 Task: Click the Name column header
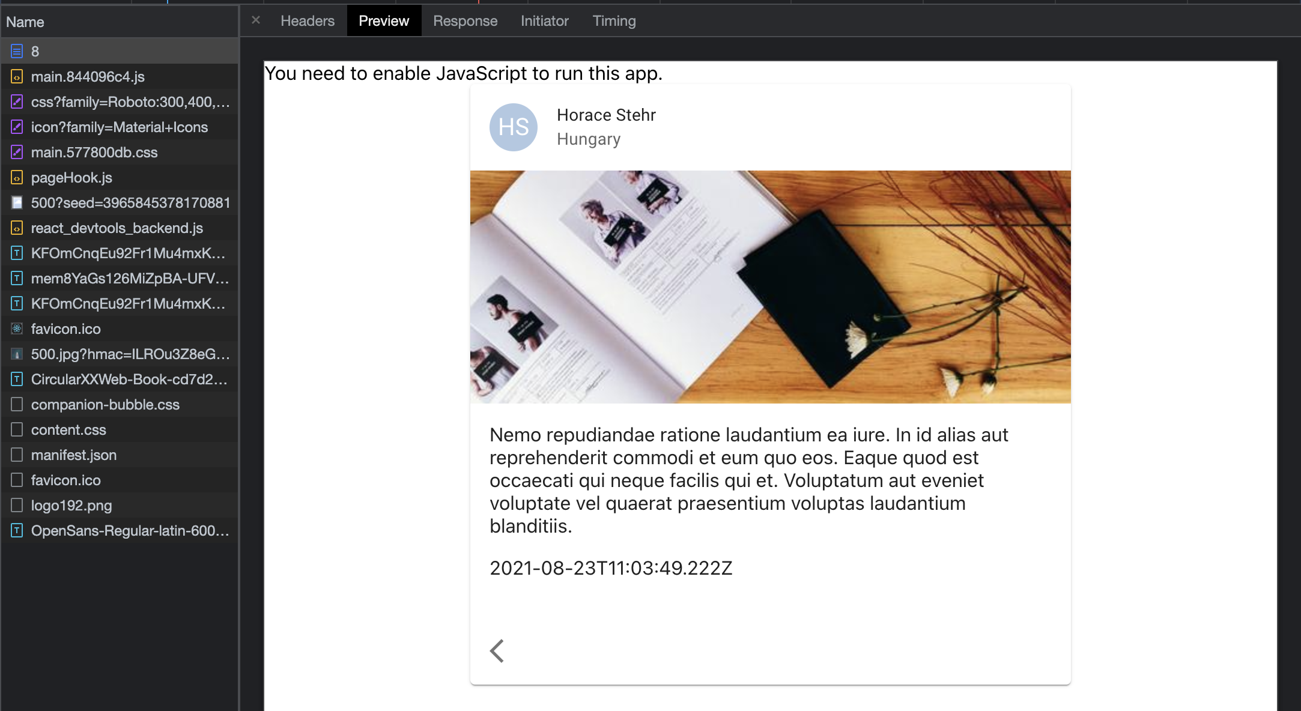click(25, 22)
